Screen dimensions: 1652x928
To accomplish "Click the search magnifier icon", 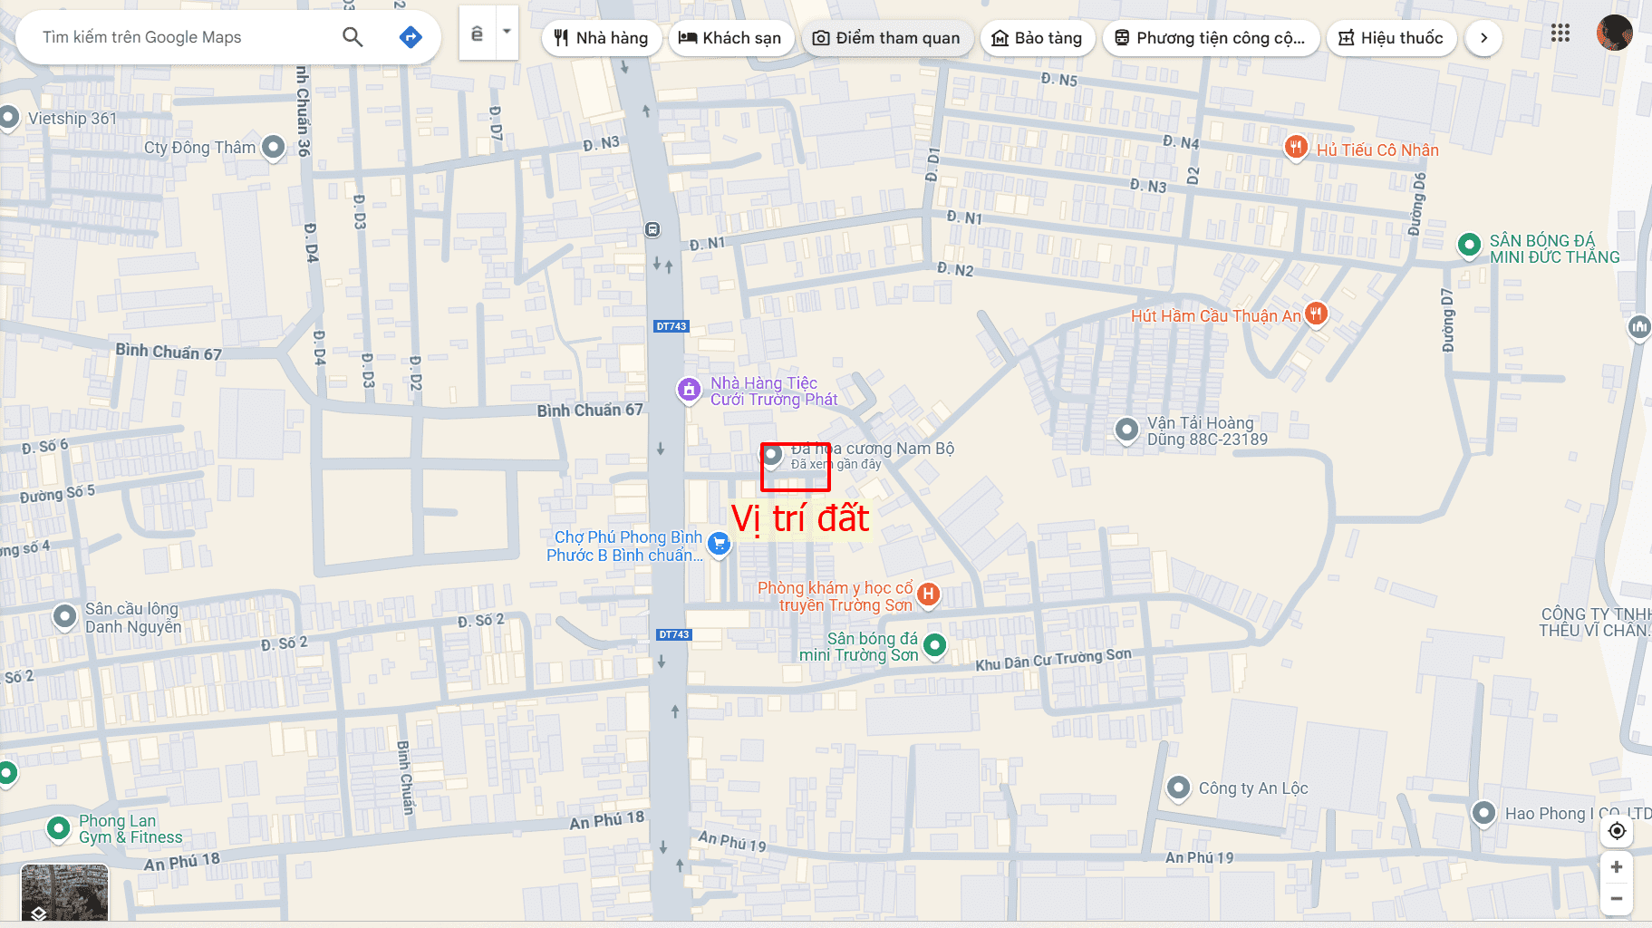I will (x=353, y=37).
